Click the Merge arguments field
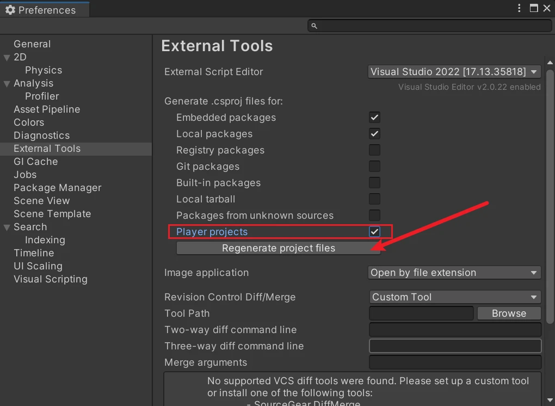Image resolution: width=555 pixels, height=406 pixels. (x=455, y=362)
